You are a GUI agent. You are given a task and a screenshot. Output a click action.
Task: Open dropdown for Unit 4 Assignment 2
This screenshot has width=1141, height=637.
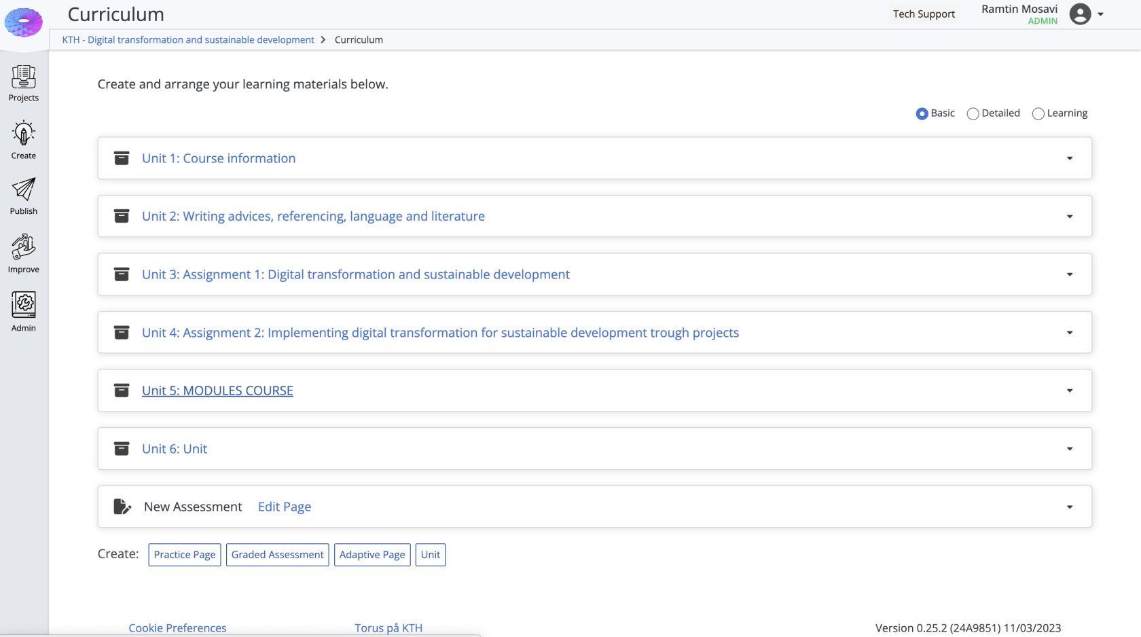1070,333
